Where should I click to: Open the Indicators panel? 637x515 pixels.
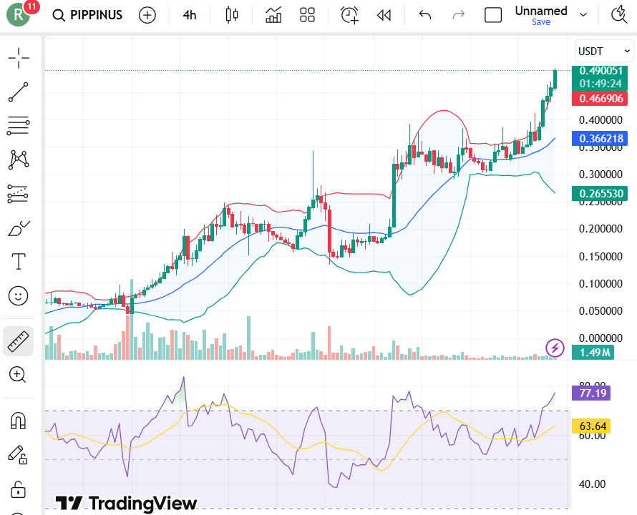pyautogui.click(x=273, y=14)
